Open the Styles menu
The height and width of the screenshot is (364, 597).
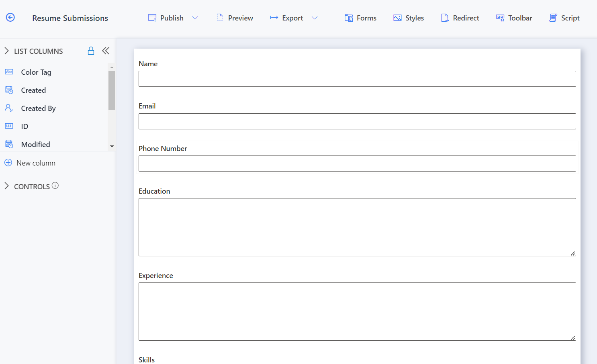[409, 18]
